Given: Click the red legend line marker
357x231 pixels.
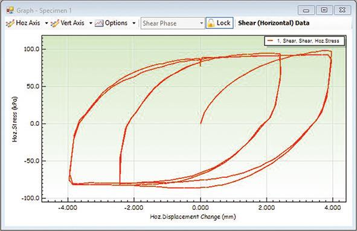Looking at the screenshot, I should 270,41.
